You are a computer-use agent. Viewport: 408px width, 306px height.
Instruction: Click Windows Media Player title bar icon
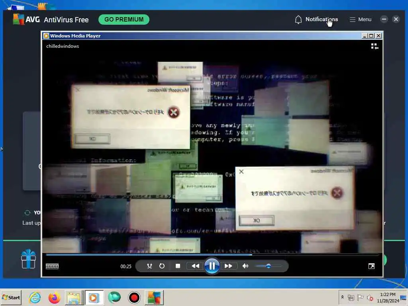pos(46,36)
